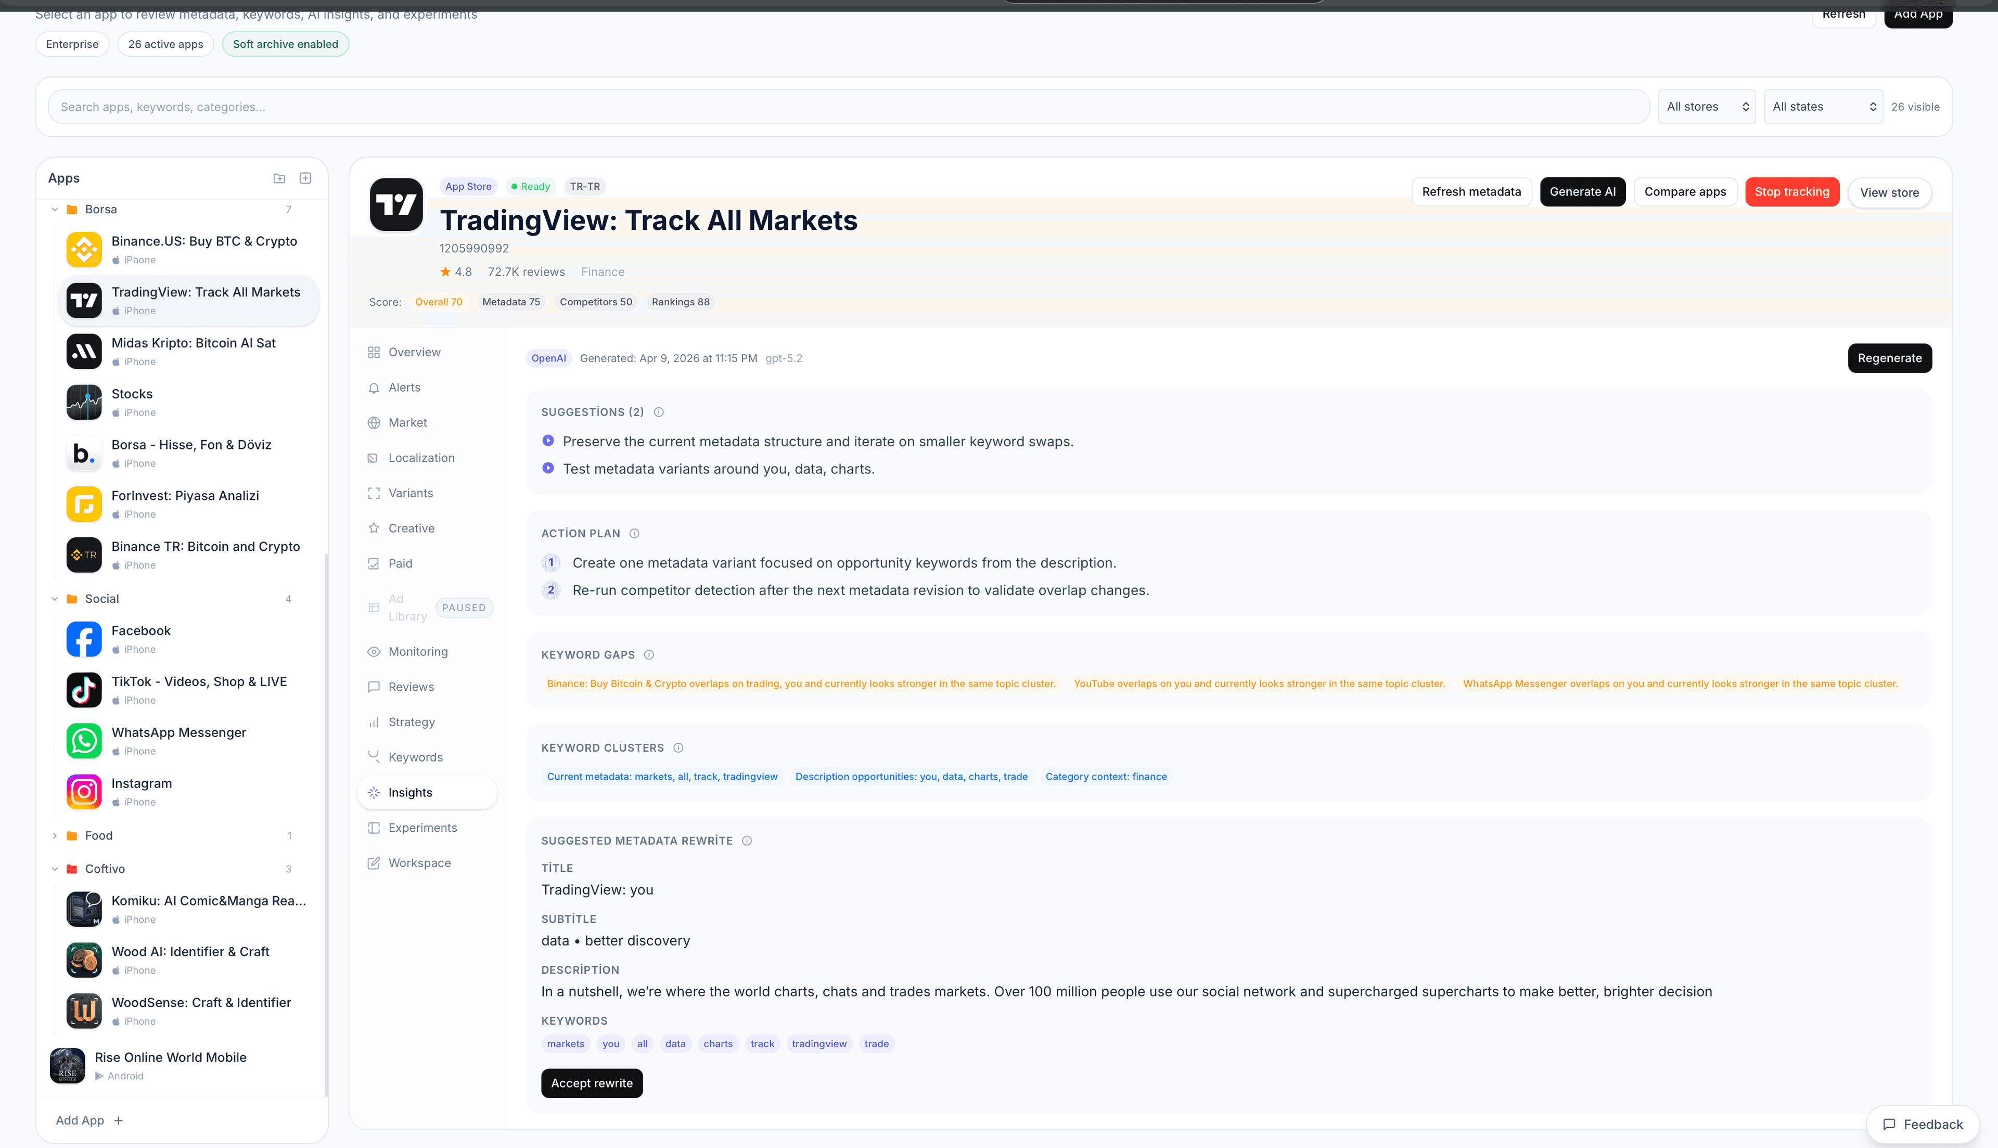
Task: Open the Stocks app icon
Action: 84,402
